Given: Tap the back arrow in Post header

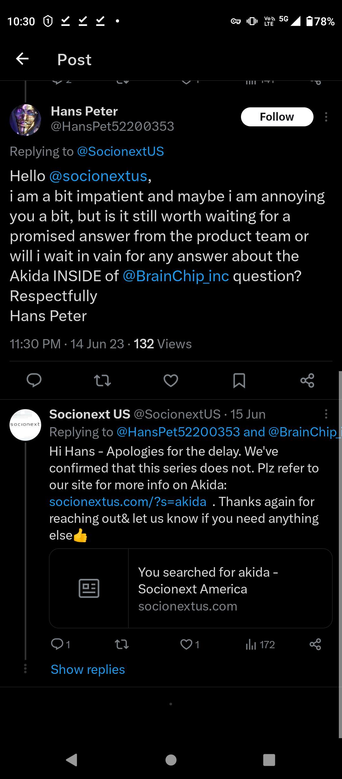Looking at the screenshot, I should point(22,59).
